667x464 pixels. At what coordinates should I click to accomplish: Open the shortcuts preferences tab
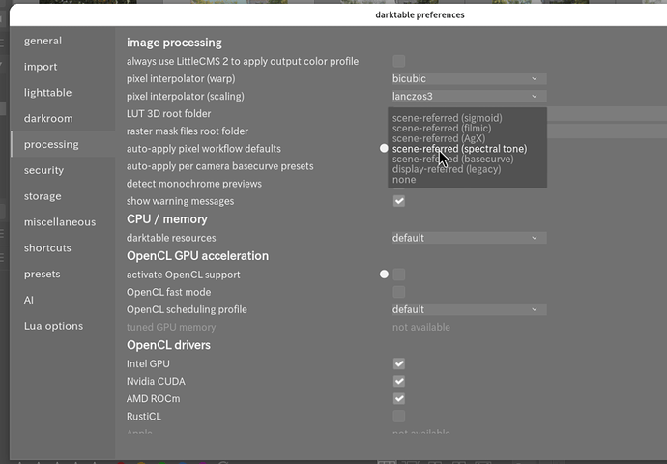point(63,248)
